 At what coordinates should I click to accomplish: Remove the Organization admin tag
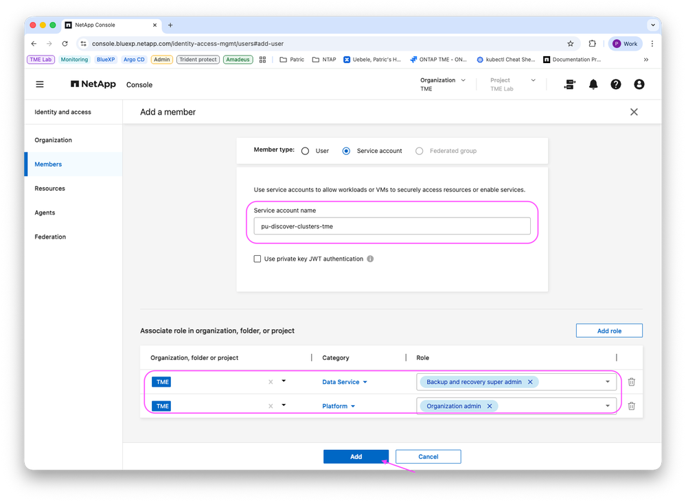pos(490,406)
